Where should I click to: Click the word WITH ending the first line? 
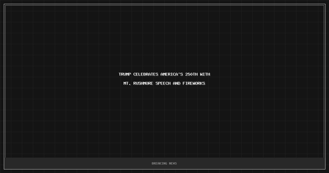tap(205, 74)
